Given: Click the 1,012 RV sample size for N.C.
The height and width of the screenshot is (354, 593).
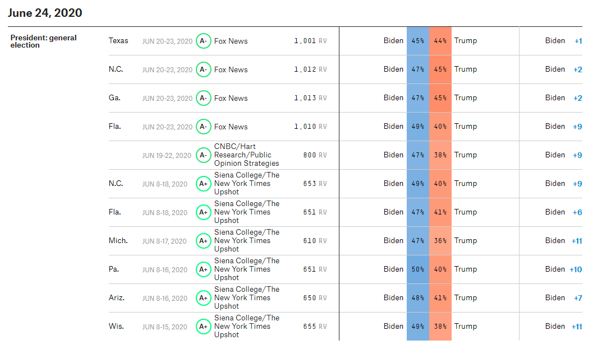Looking at the screenshot, I should point(310,69).
